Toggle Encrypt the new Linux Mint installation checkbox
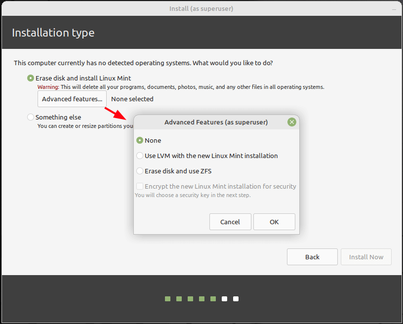 (140, 187)
